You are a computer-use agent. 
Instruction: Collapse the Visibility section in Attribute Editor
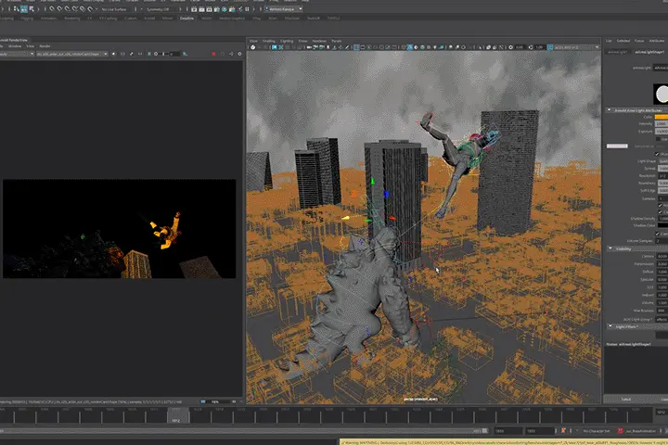click(x=610, y=248)
